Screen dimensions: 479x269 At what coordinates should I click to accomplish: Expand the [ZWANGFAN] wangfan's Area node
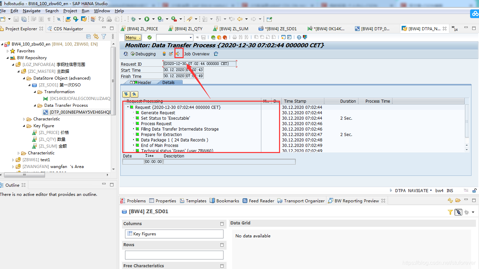[13, 167]
